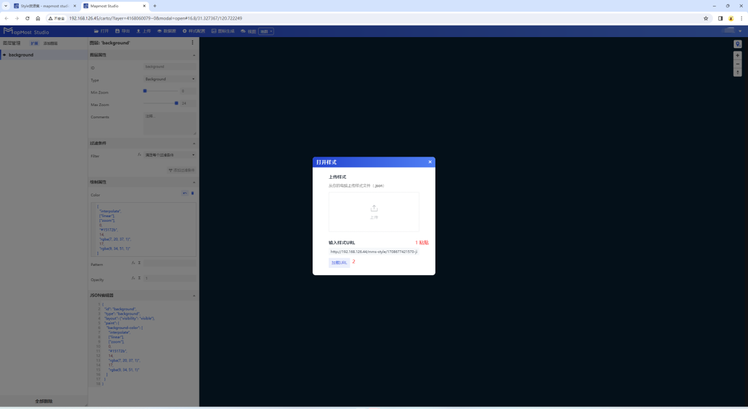748x409 pixels.
Task: Collapse the paint properties section above Color
Action: pyautogui.click(x=194, y=182)
